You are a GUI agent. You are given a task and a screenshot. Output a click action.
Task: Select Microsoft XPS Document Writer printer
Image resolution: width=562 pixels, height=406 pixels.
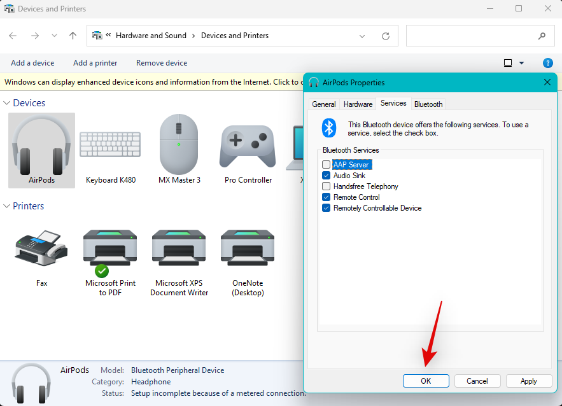[179, 248]
